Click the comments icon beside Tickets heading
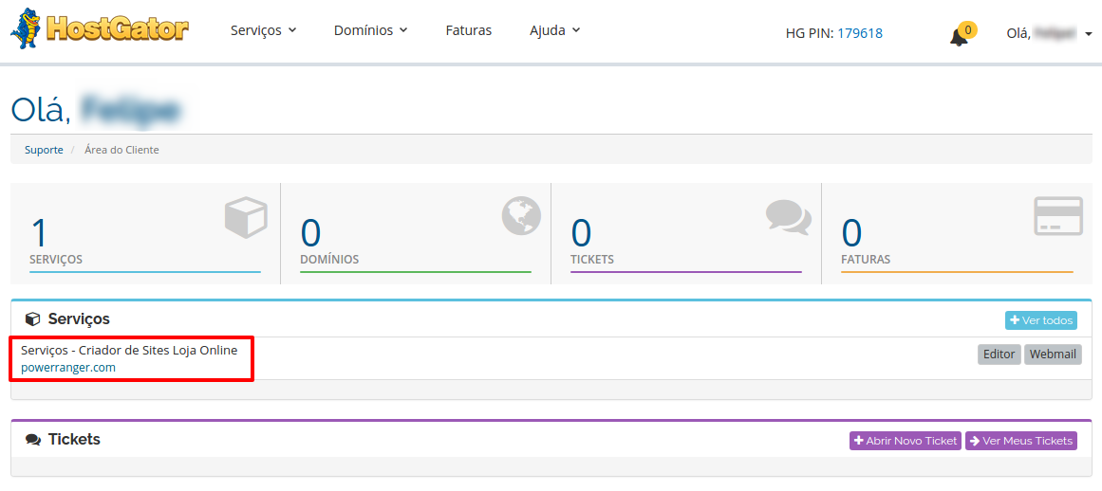This screenshot has width=1102, height=491. tap(33, 441)
